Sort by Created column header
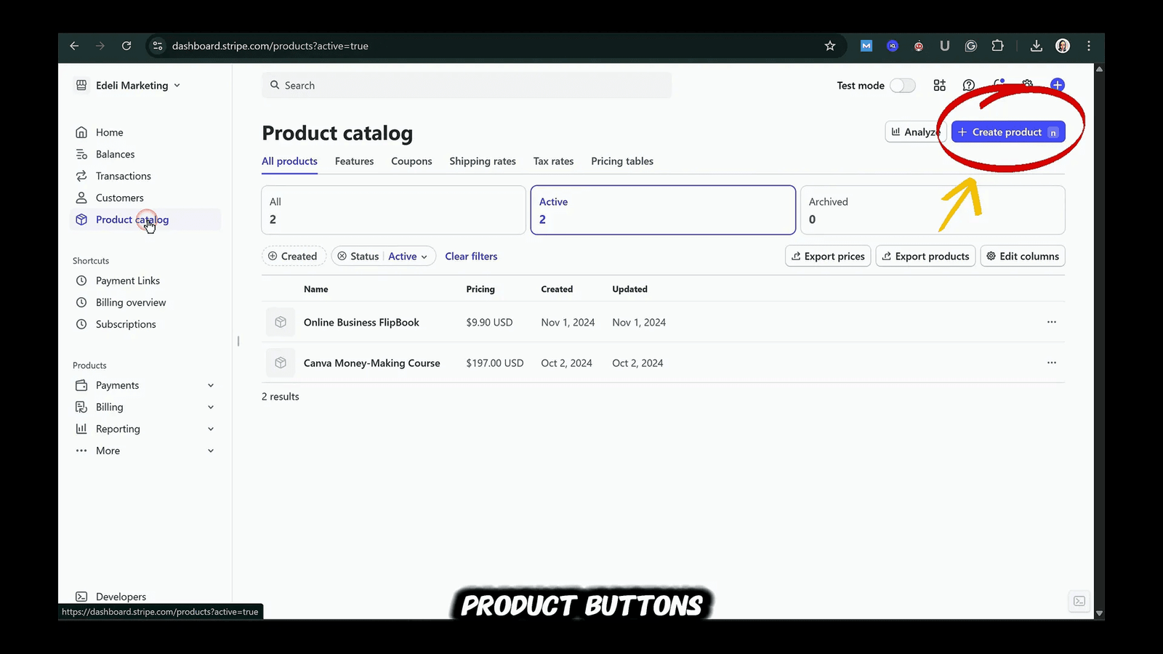 pos(557,289)
